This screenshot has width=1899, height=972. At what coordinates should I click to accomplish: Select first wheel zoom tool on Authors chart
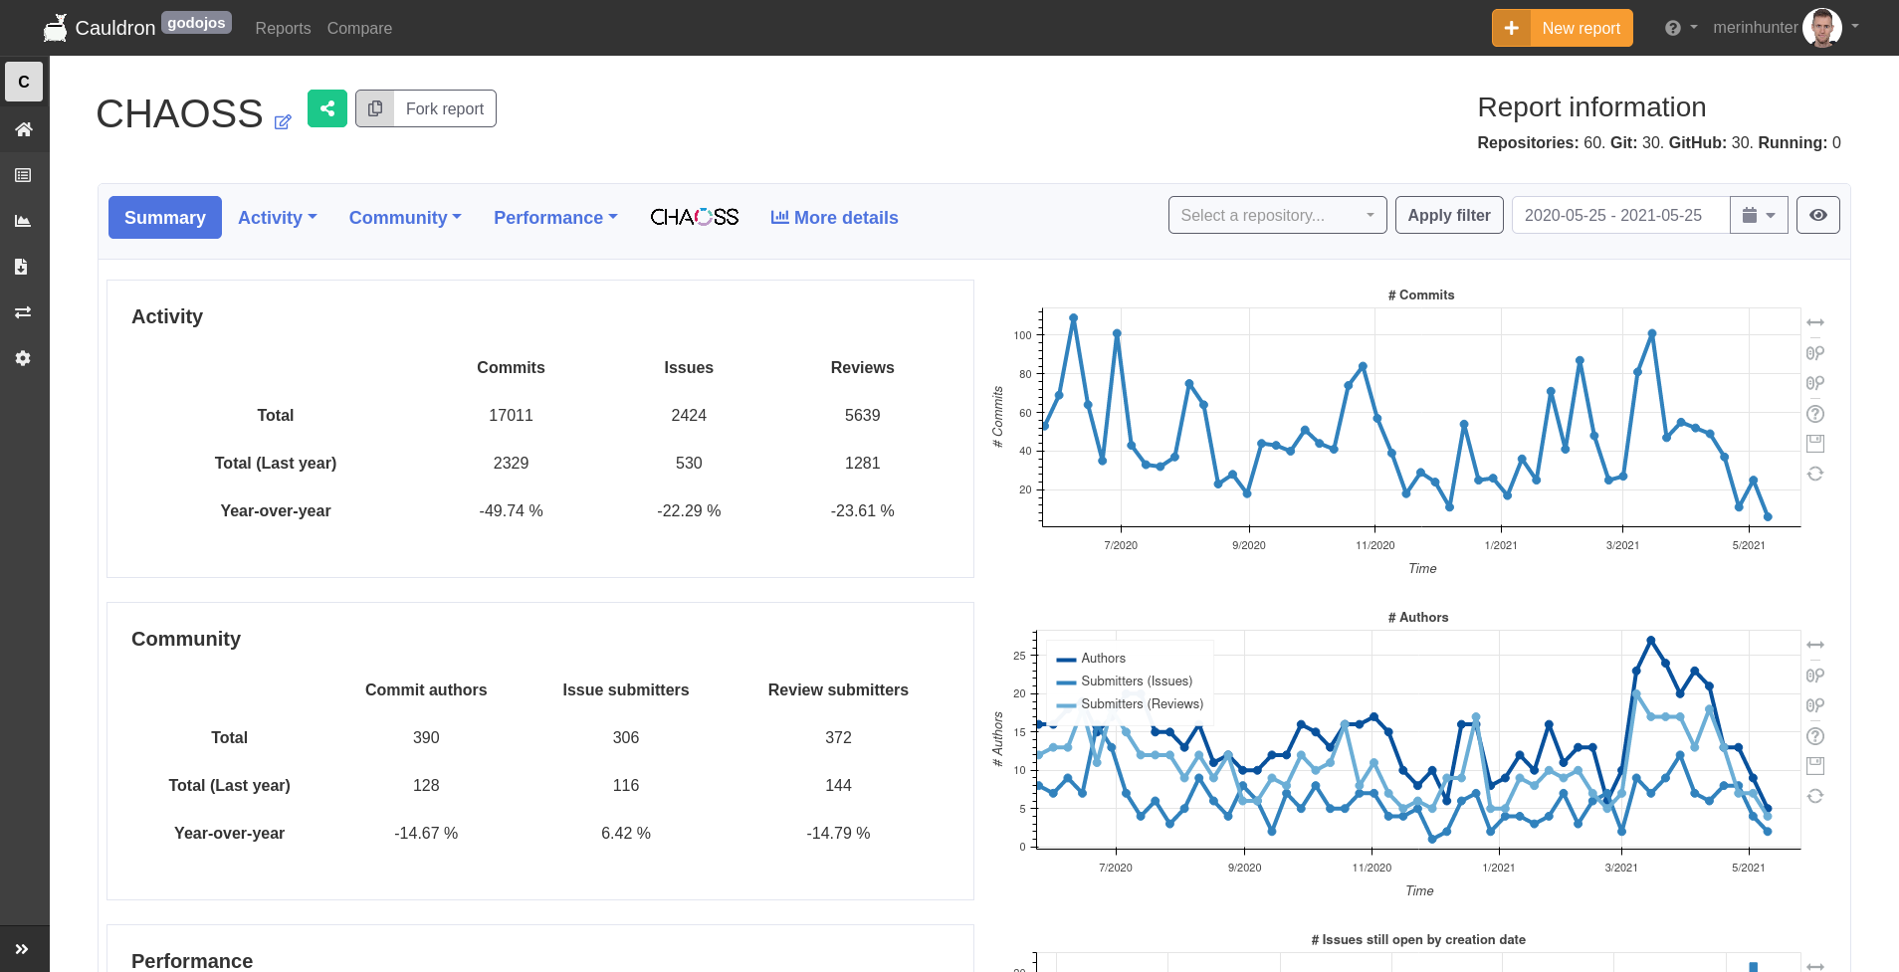pyautogui.click(x=1815, y=676)
